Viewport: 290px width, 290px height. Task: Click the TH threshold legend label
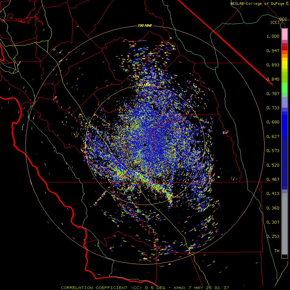[277, 251]
